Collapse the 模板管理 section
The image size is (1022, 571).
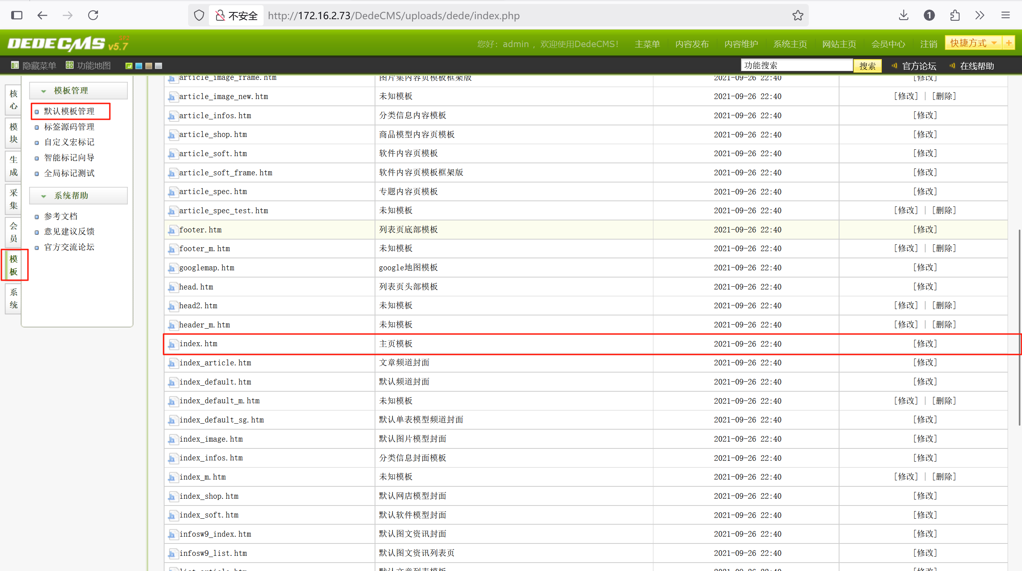coord(78,91)
